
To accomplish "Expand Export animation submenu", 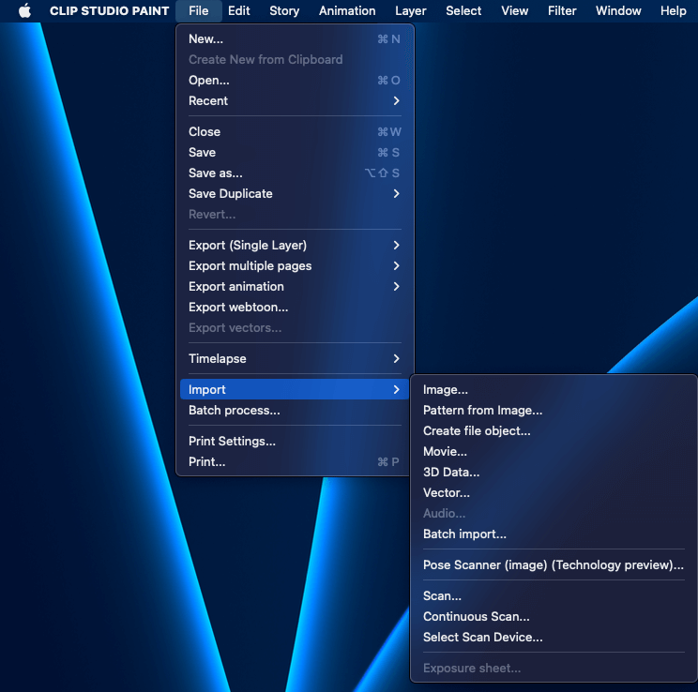I will (295, 287).
